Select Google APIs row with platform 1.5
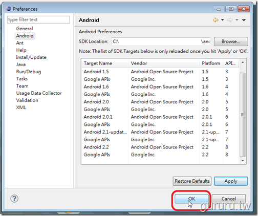 click(160, 79)
